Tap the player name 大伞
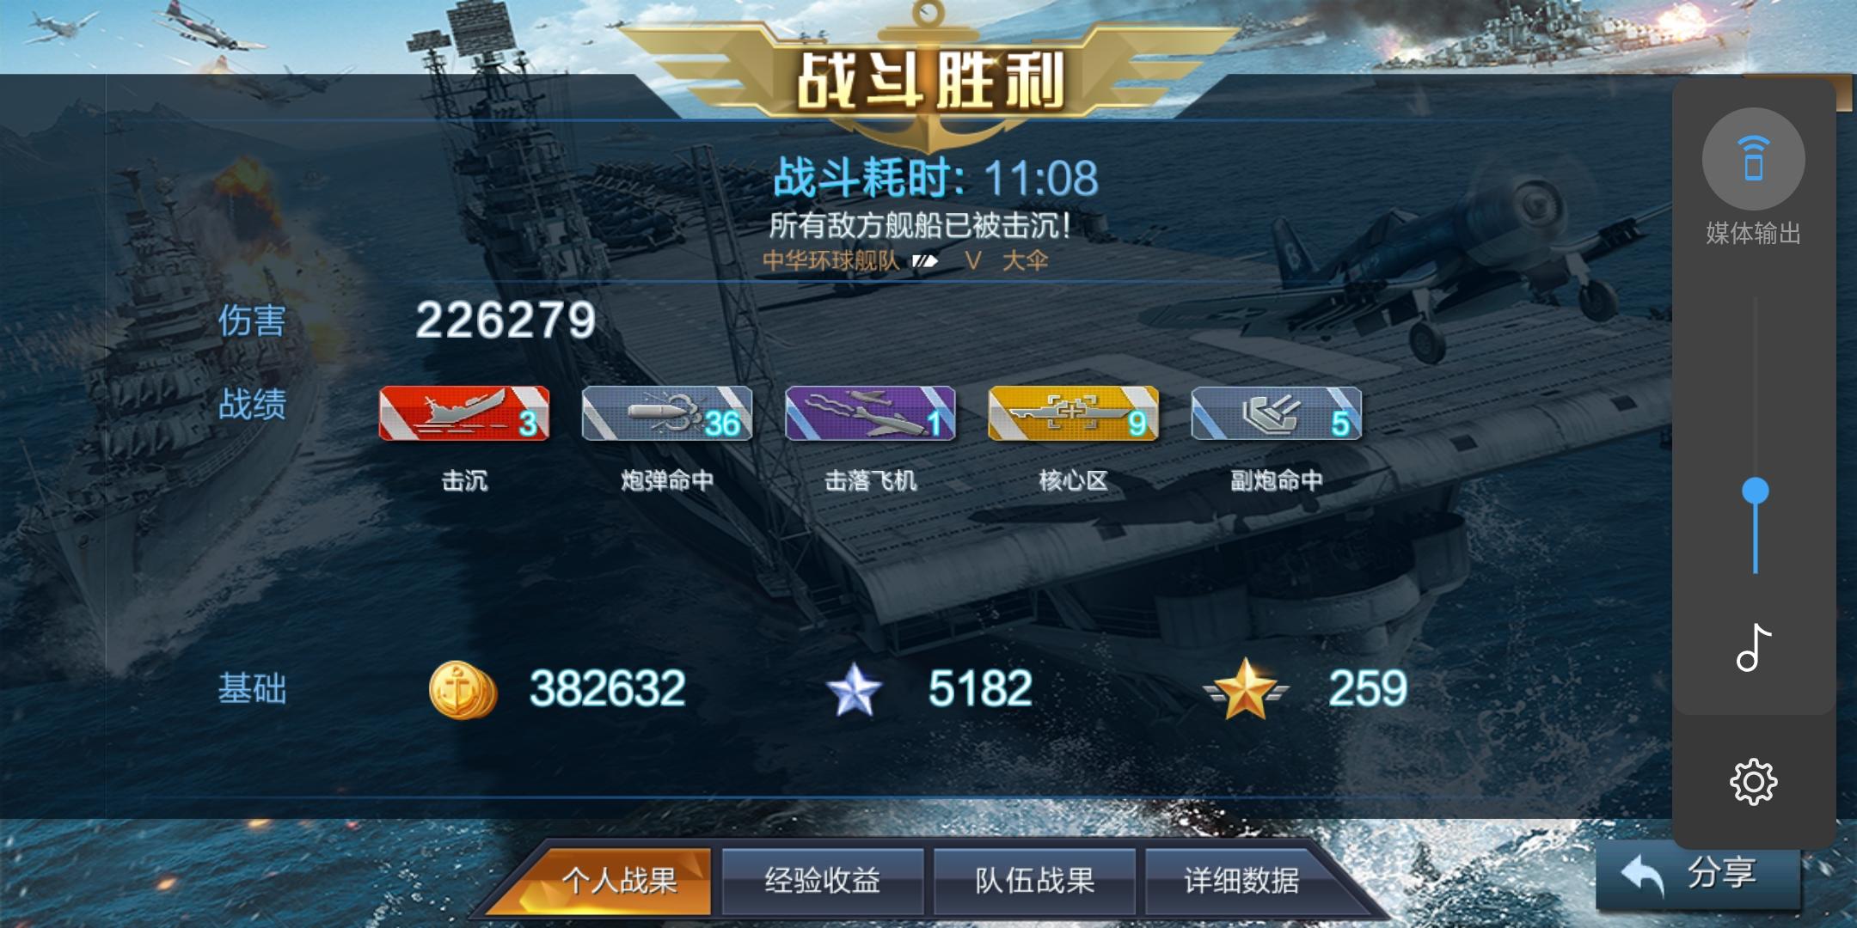The image size is (1857, 928). pos(1025,261)
